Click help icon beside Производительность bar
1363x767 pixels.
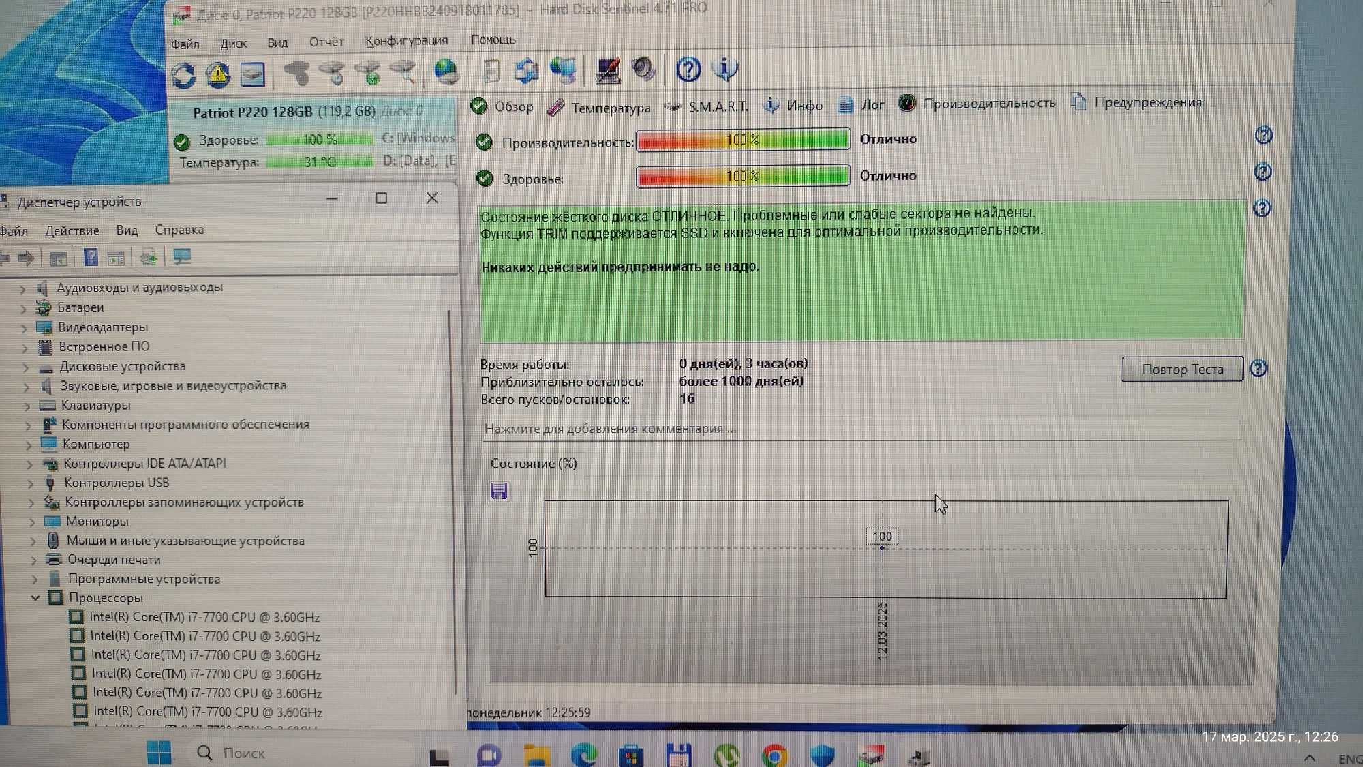1264,135
